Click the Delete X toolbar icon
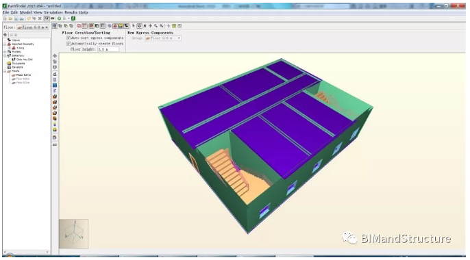The image size is (470, 260). tap(40, 18)
